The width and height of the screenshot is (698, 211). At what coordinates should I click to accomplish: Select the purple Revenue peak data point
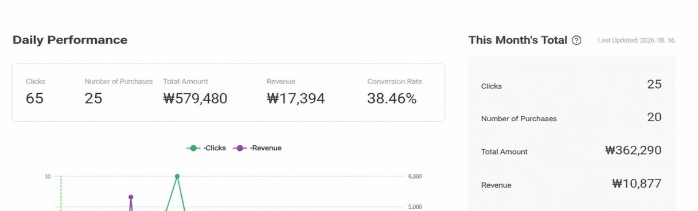[131, 197]
